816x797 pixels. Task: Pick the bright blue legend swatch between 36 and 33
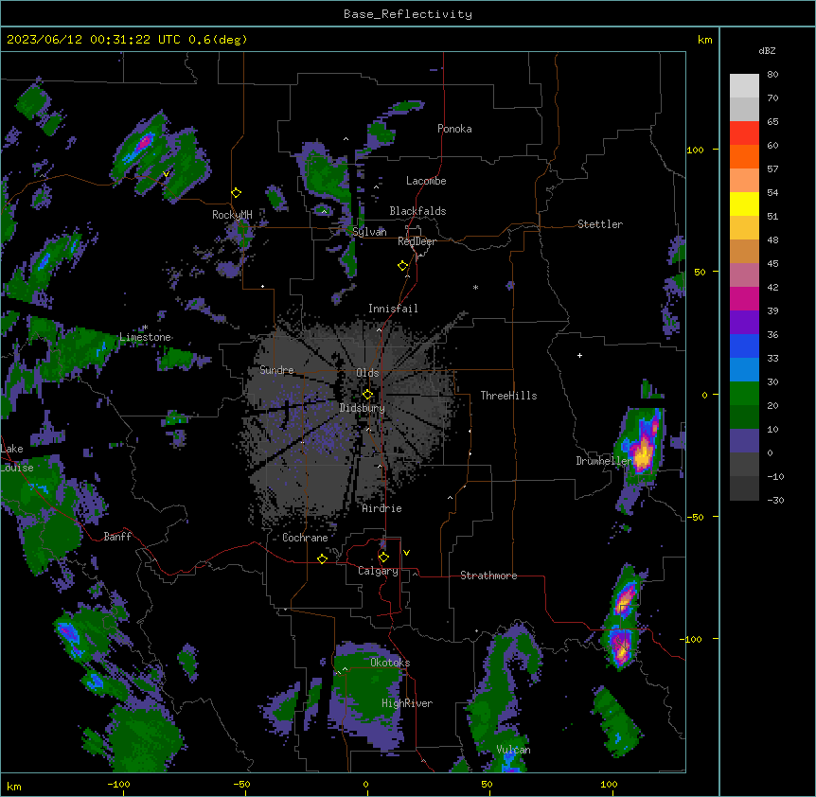(x=744, y=345)
